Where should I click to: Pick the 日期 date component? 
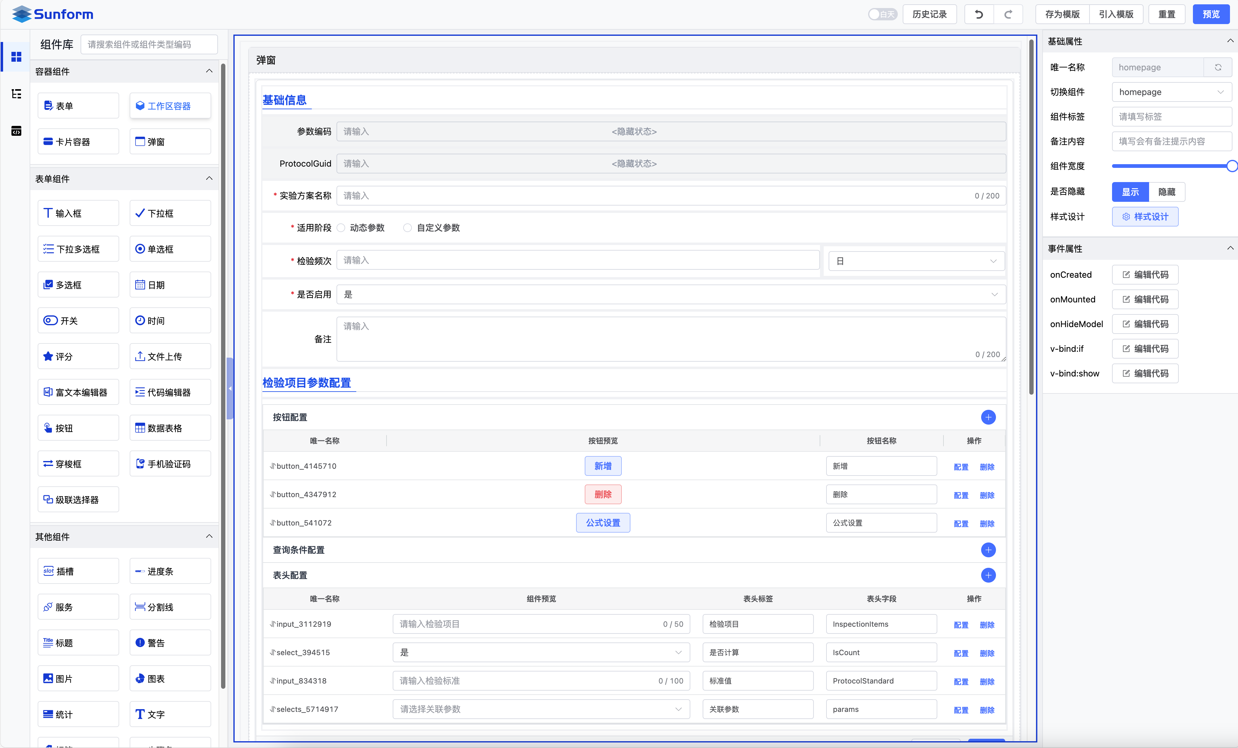[x=170, y=285]
